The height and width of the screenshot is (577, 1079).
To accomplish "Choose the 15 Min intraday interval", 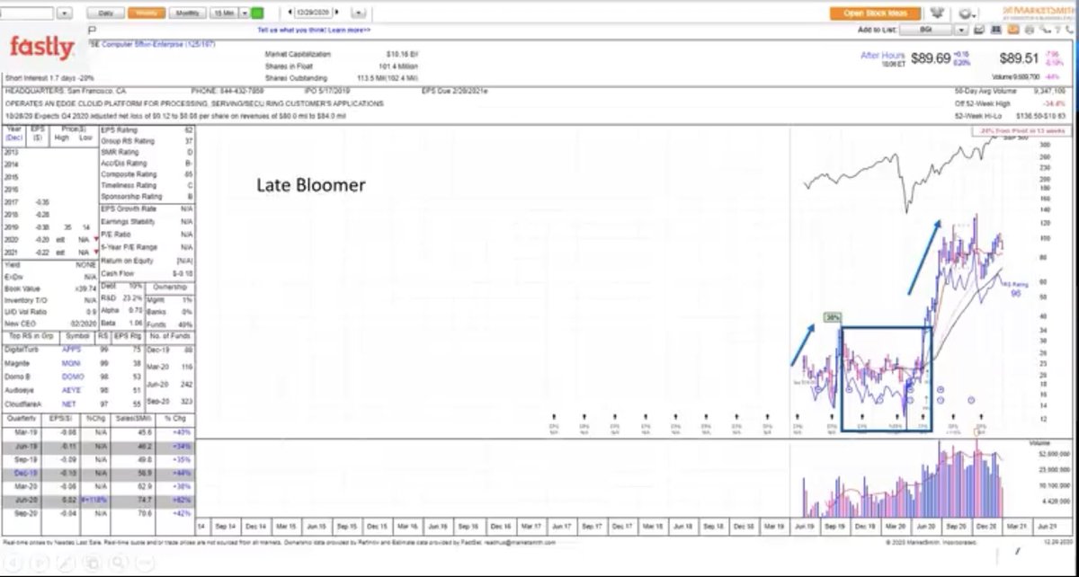I will pyautogui.click(x=223, y=13).
